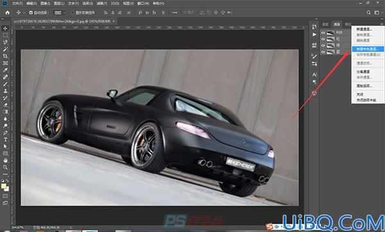Enable the 显示变换控件 checkbox

tap(73, 13)
